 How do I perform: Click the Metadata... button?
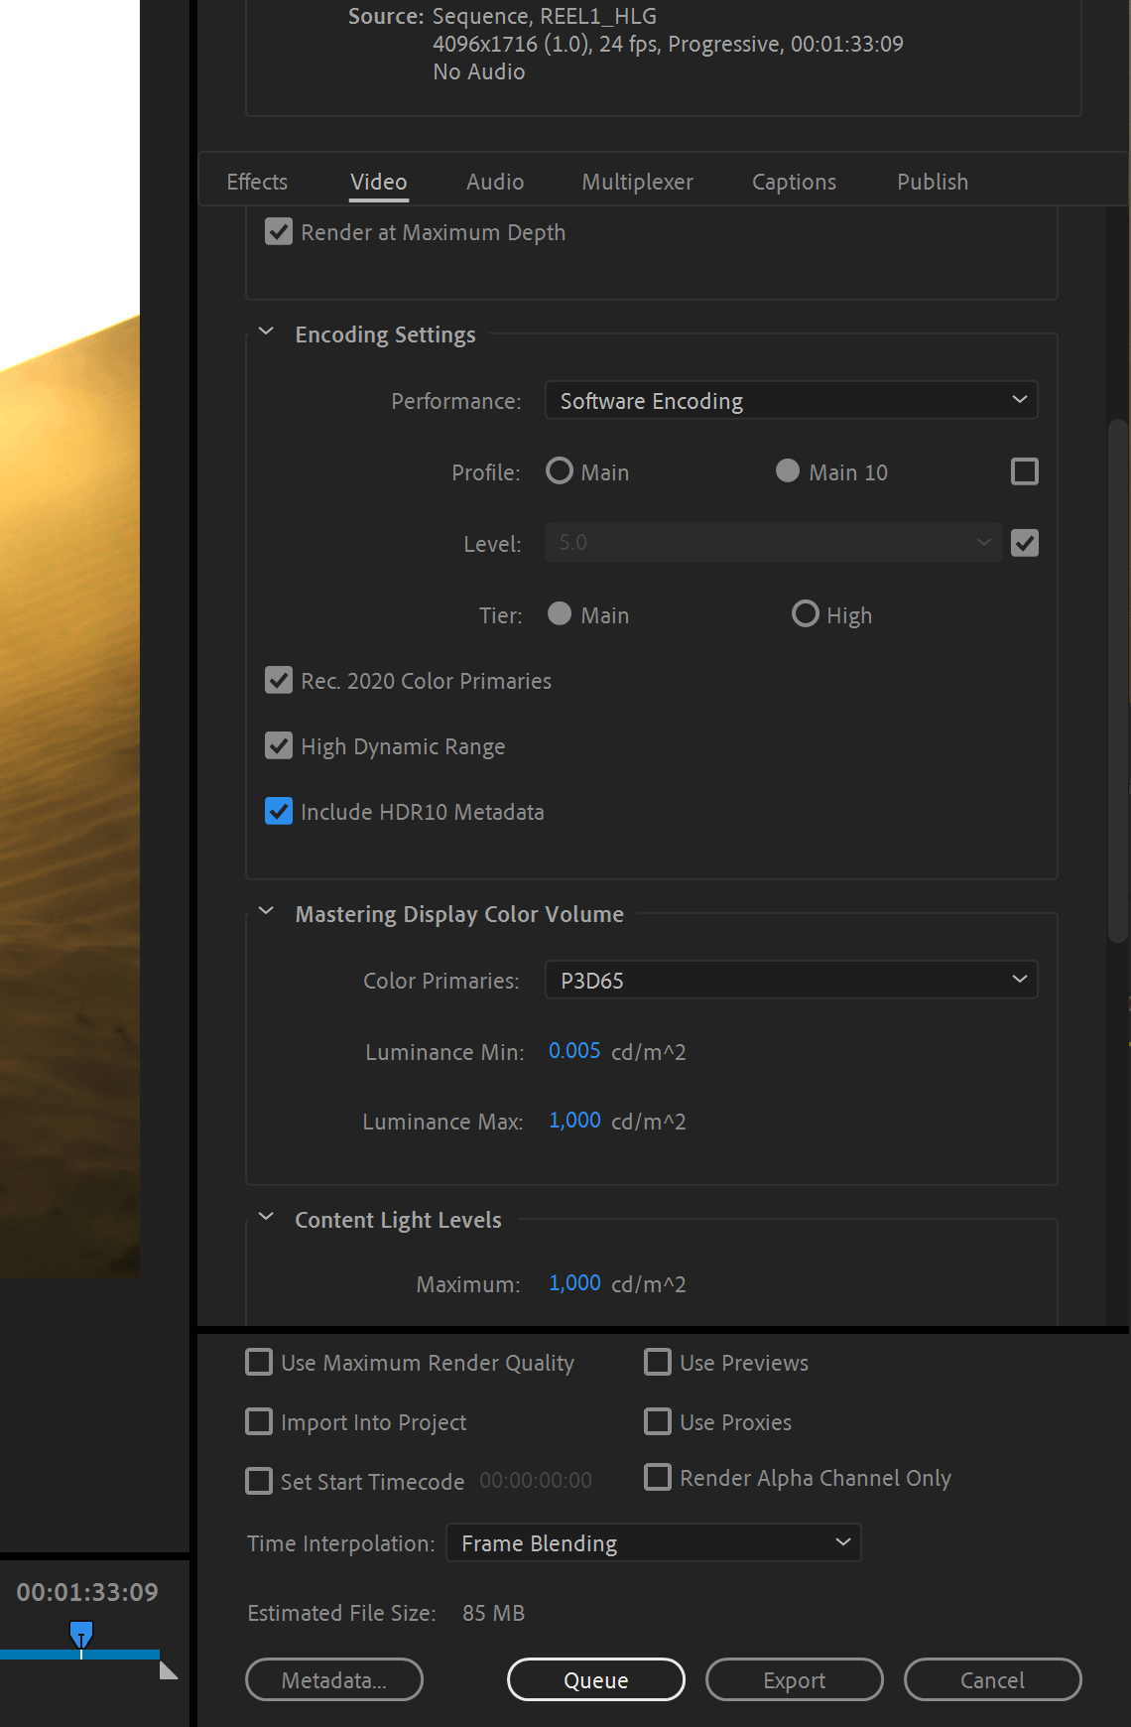334,1679
